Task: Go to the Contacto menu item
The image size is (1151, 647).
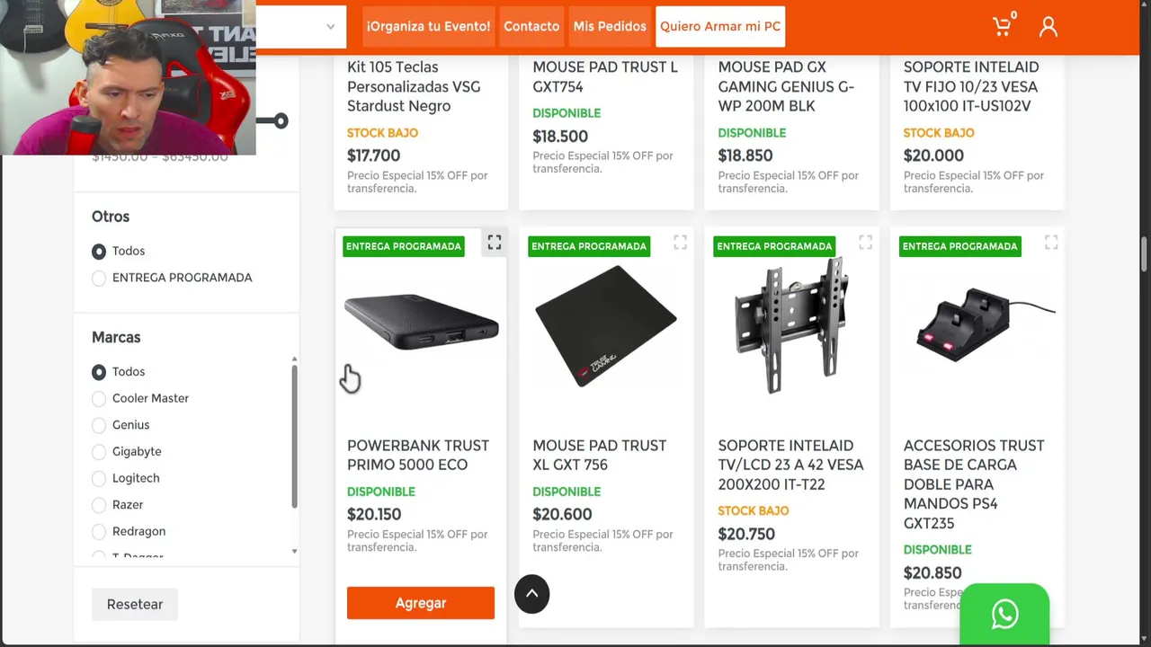Action: [531, 26]
